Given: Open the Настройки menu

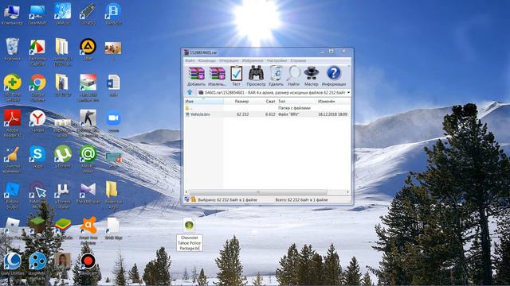Looking at the screenshot, I should pos(277,60).
